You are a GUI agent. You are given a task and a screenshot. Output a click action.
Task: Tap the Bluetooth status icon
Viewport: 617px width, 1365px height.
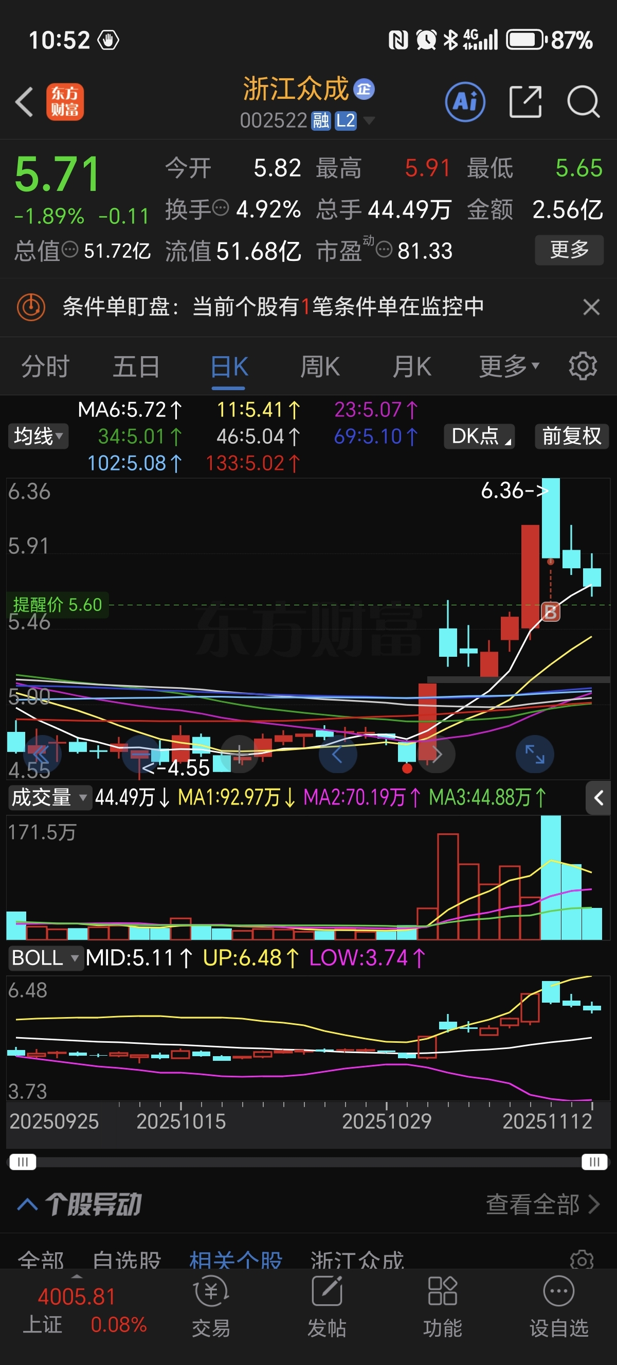coord(450,40)
